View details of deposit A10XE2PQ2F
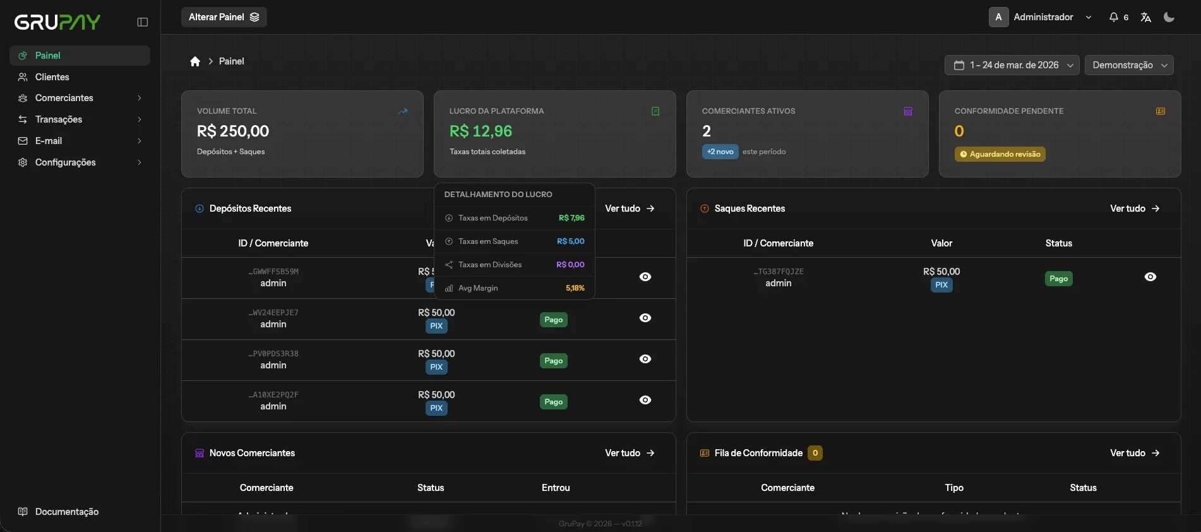The height and width of the screenshot is (532, 1201). 645,400
